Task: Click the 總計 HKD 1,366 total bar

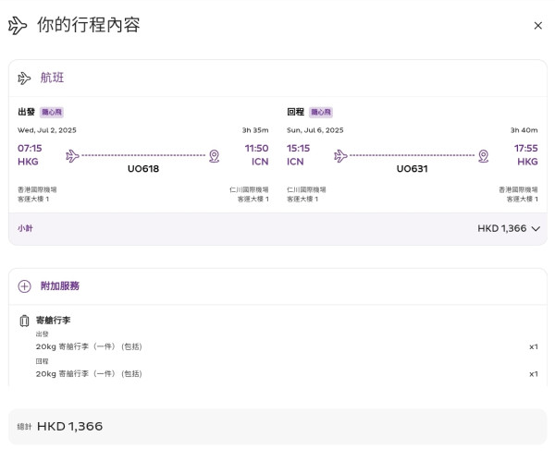Action: pos(277,427)
